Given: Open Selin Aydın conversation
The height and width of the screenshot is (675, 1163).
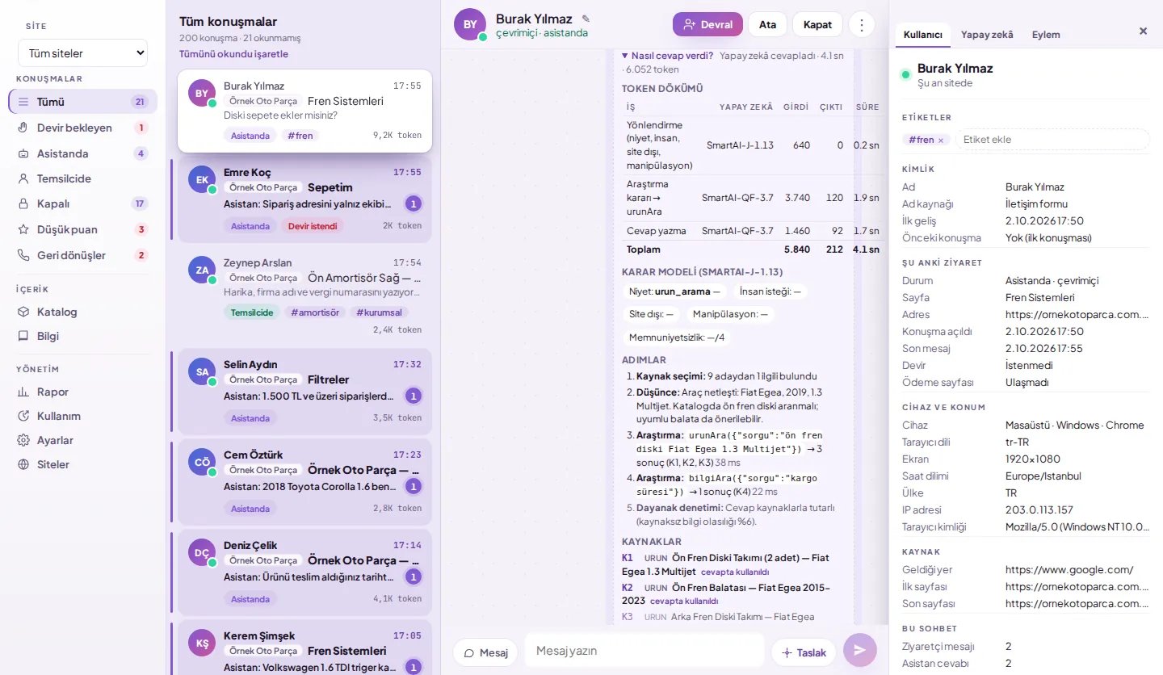Looking at the screenshot, I should (x=305, y=392).
